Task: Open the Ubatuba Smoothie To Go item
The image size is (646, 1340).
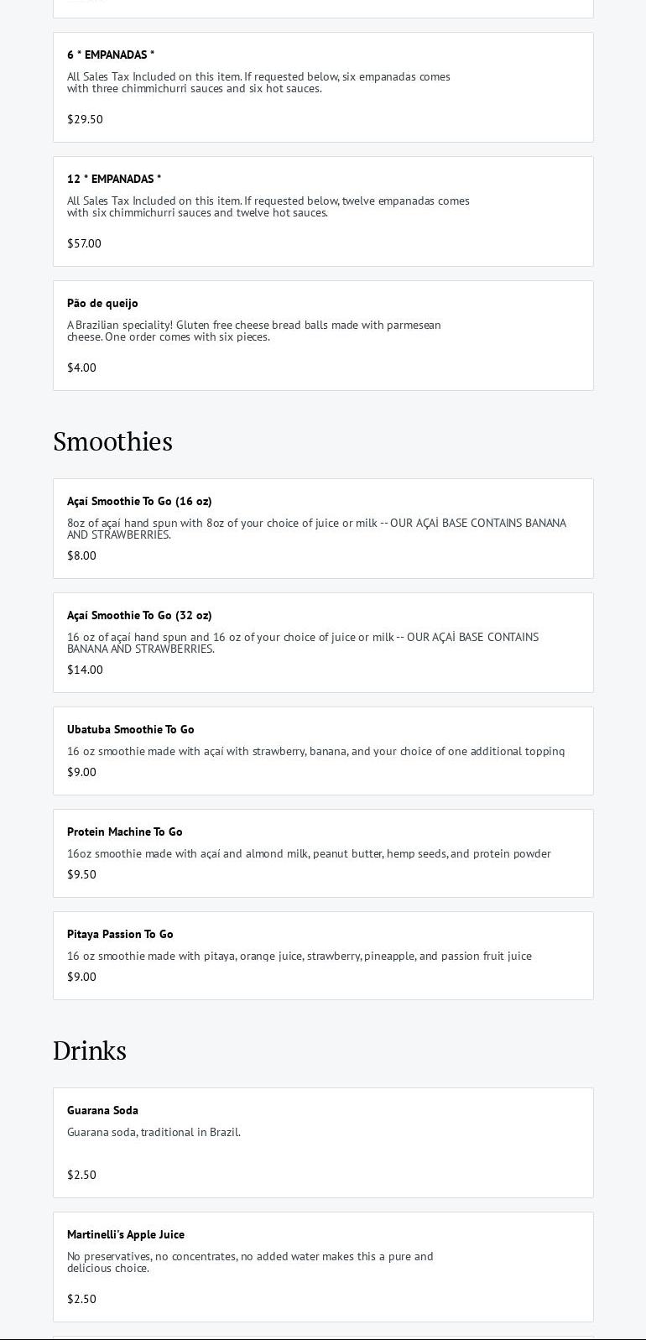Action: pos(131,730)
